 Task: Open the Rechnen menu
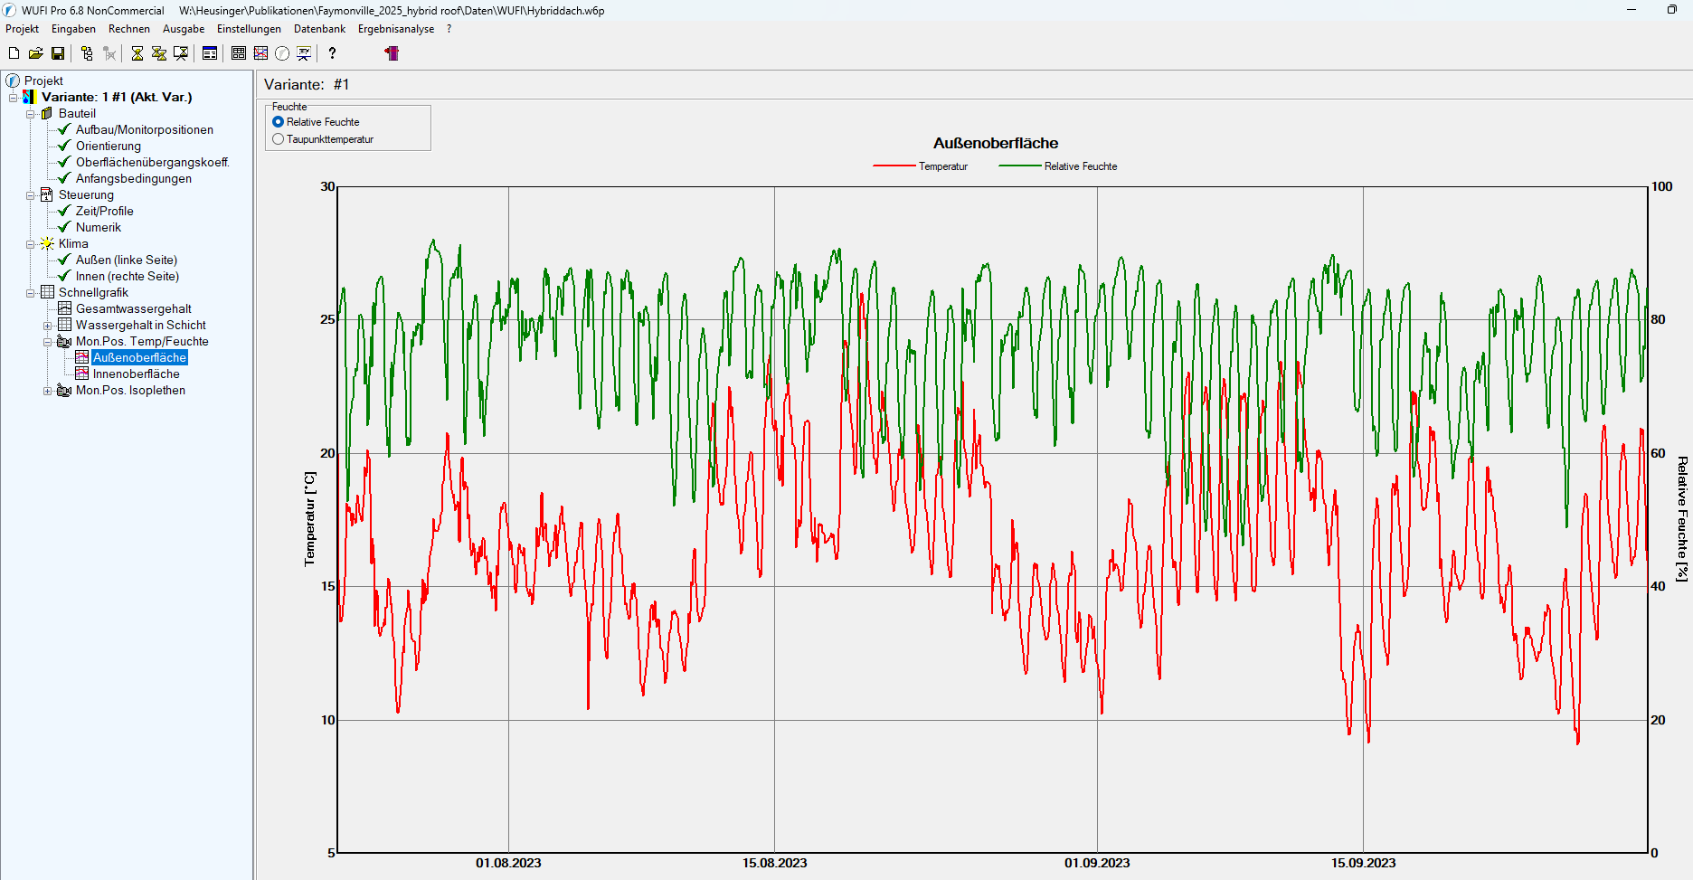coord(128,29)
